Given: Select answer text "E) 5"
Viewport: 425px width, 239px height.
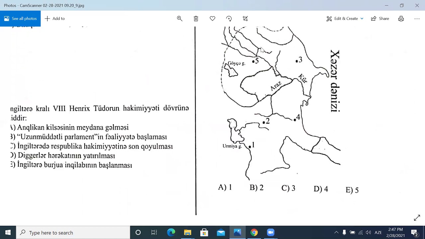Looking at the screenshot, I should [x=352, y=190].
